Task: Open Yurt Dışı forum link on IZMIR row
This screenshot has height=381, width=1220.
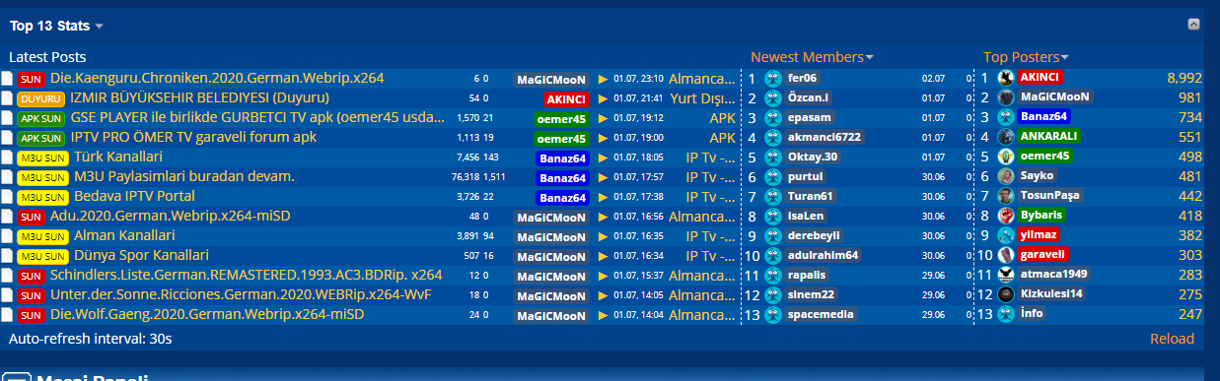Action: pyautogui.click(x=702, y=97)
